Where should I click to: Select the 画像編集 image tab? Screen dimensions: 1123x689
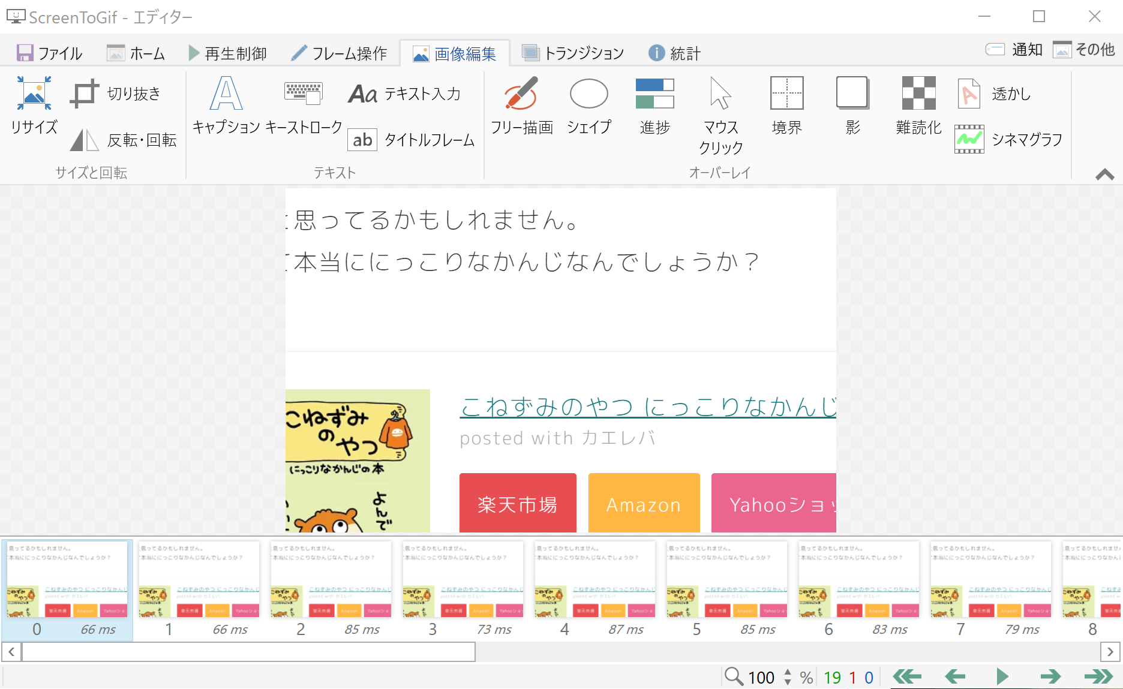[x=454, y=53]
